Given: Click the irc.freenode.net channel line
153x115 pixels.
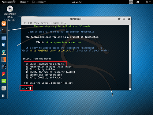Looking at the screenshot, I should pyautogui.click(x=61, y=32).
